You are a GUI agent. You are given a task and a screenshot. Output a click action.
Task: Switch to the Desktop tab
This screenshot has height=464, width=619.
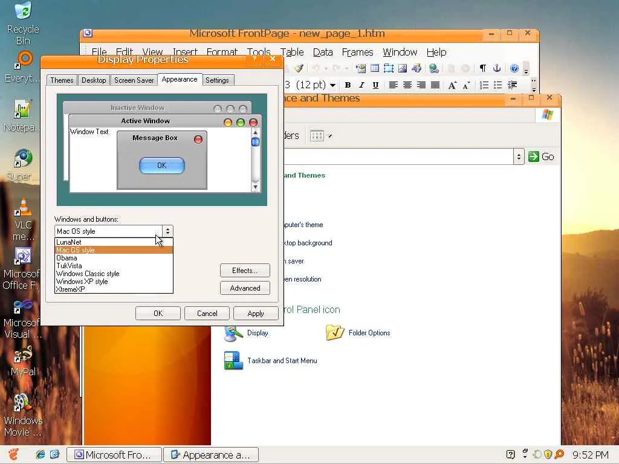point(94,80)
